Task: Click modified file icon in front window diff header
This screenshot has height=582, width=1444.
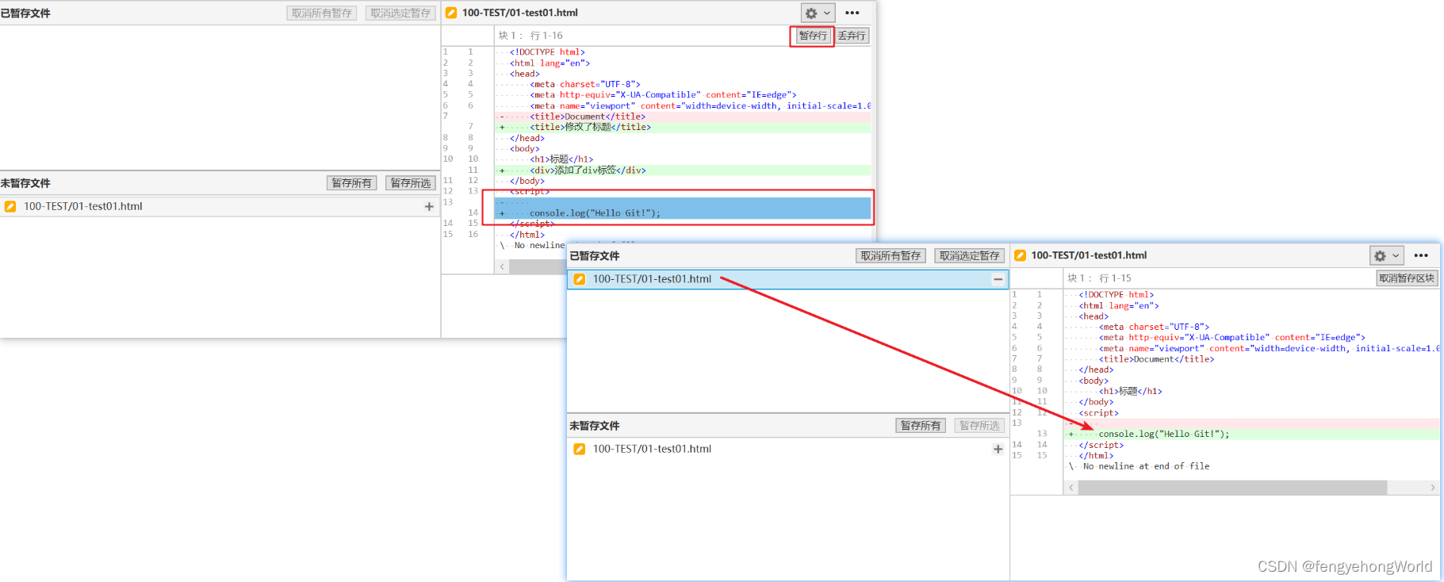Action: point(1021,255)
